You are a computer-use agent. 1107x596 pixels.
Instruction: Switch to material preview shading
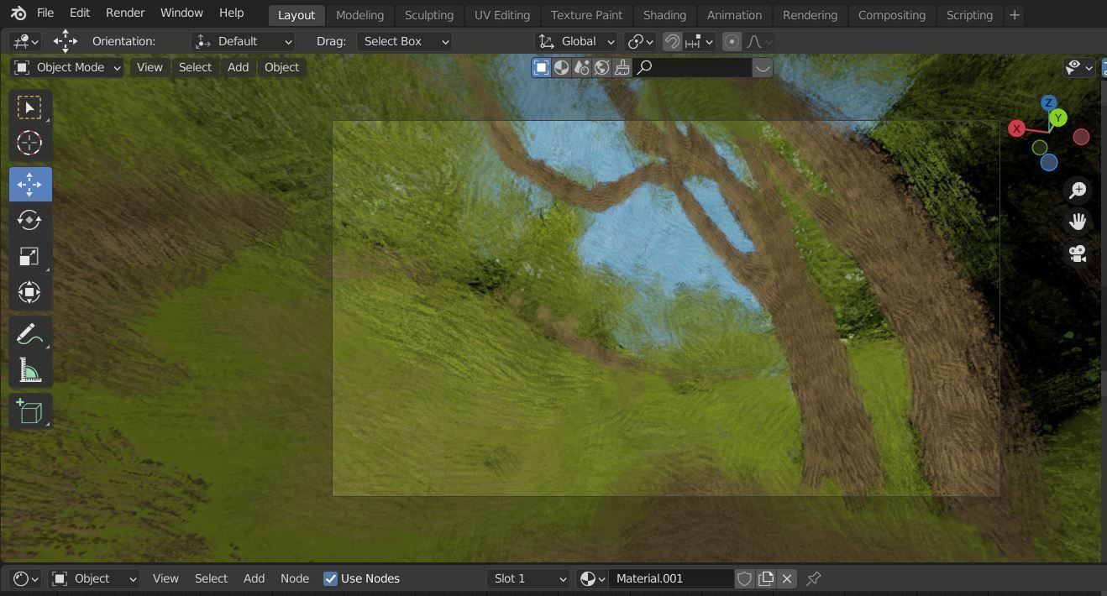point(582,68)
